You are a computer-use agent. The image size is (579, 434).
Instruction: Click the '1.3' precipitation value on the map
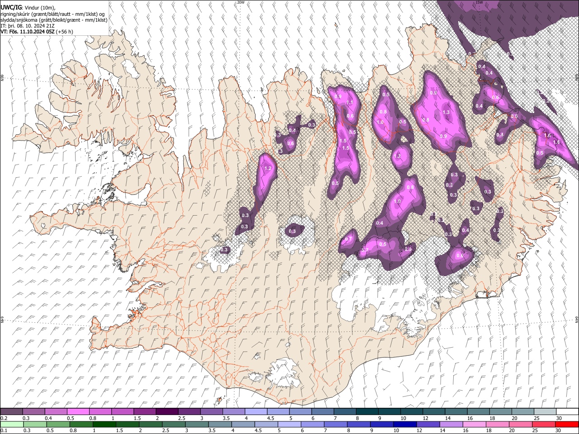(446, 113)
